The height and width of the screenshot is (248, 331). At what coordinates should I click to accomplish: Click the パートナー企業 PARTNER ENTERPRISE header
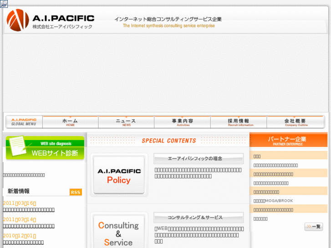pos(288,140)
